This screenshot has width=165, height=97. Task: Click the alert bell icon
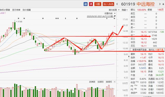[x=163, y=4]
